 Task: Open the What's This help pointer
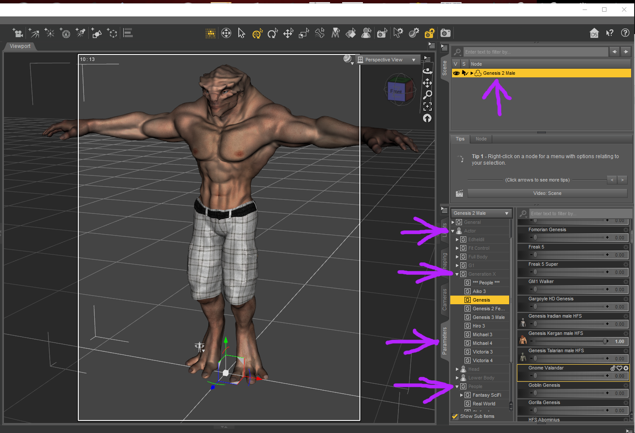click(610, 33)
